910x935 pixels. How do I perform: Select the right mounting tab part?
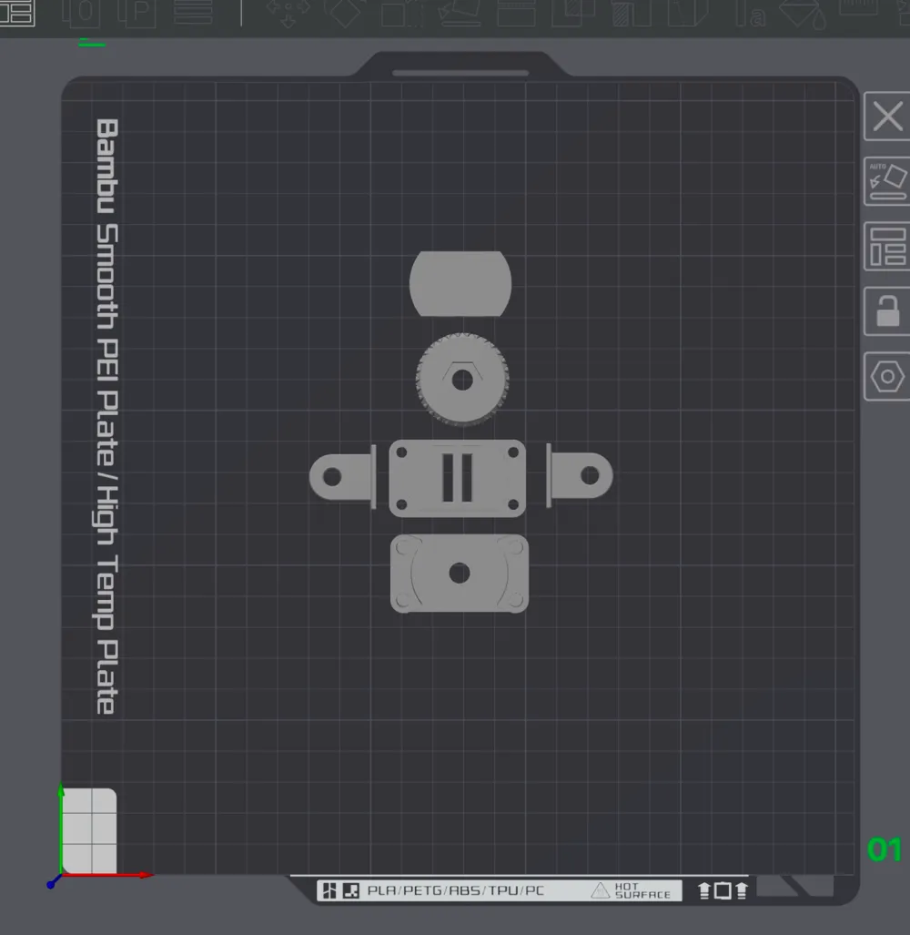click(x=581, y=475)
